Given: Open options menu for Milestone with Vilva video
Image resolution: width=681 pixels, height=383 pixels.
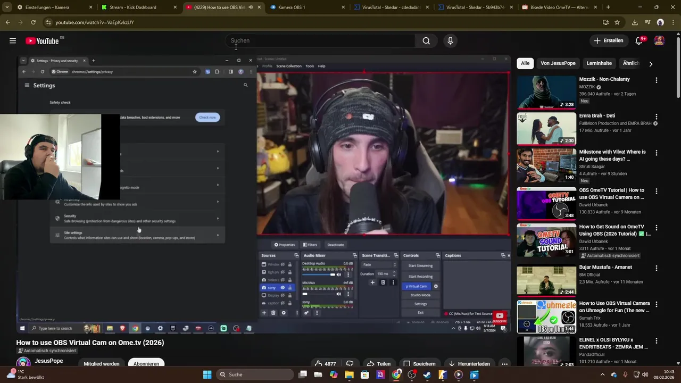Looking at the screenshot, I should (656, 153).
